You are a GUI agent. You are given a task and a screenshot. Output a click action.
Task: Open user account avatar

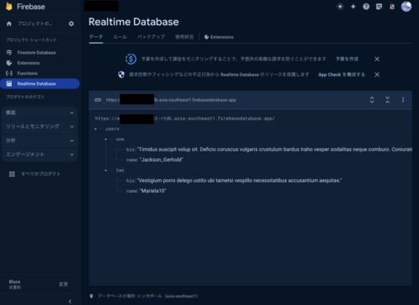pos(406,7)
